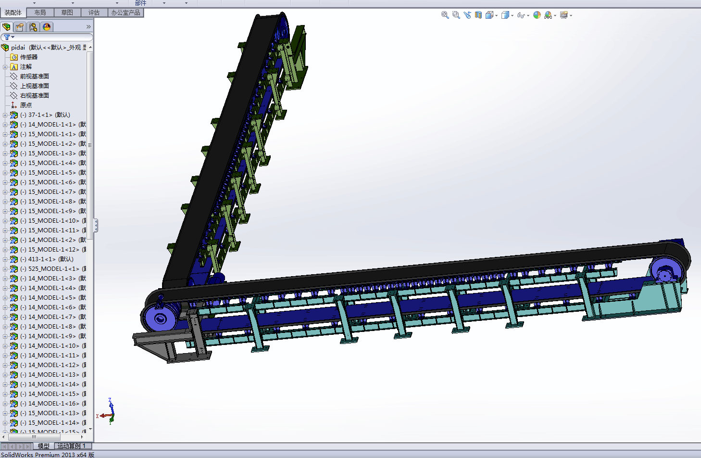Select the 上视基准面 plane
The width and height of the screenshot is (701, 458).
(x=30, y=86)
